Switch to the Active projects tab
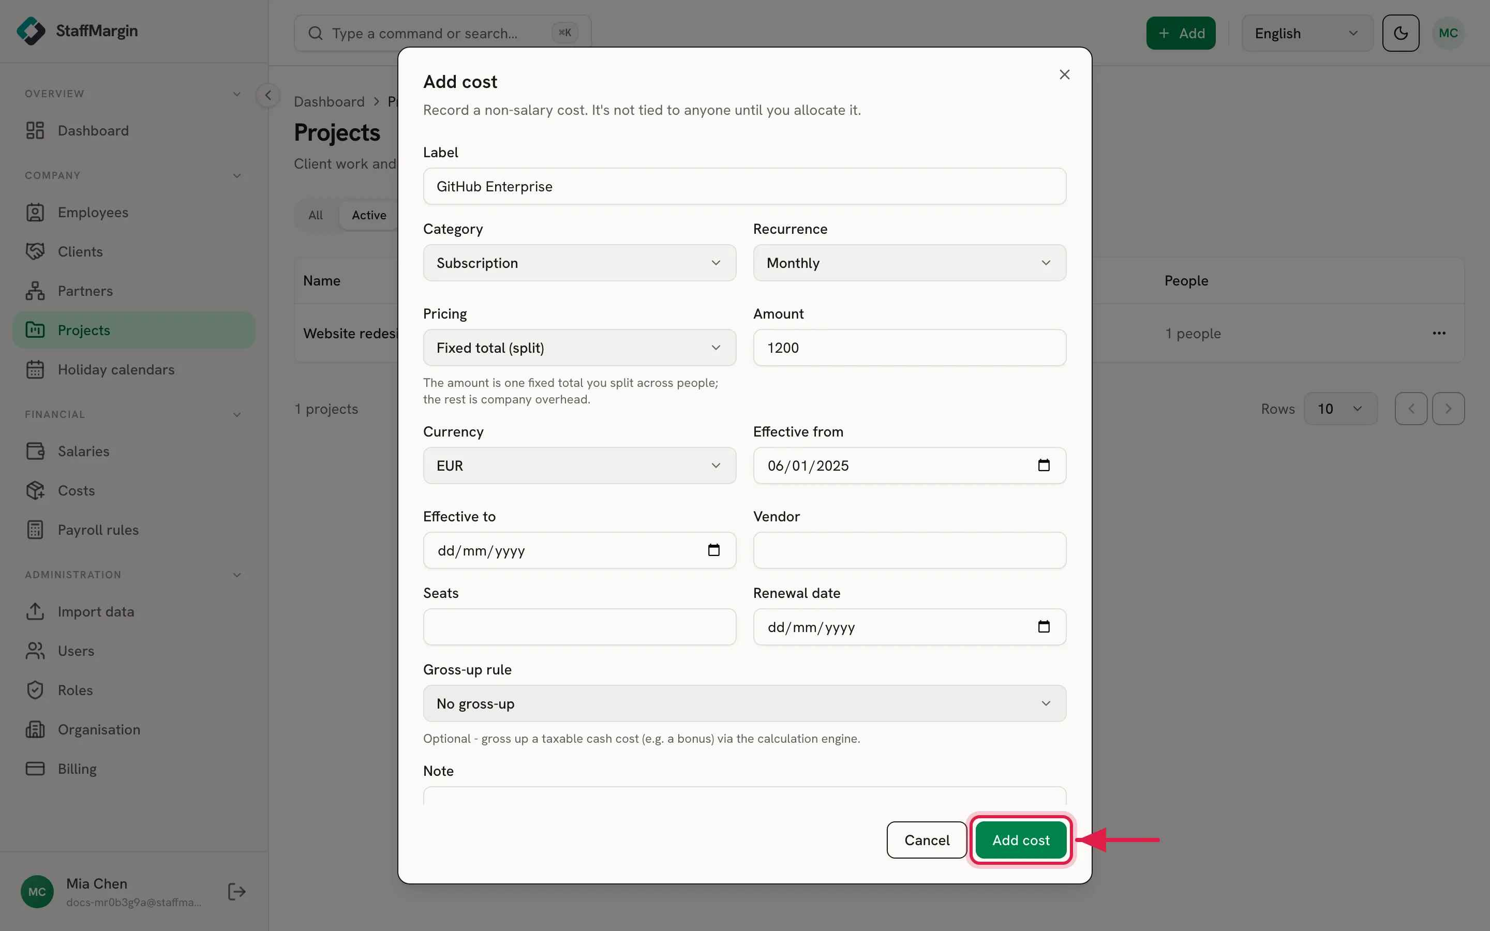Screen dimensions: 1490x931 [x=369, y=215]
